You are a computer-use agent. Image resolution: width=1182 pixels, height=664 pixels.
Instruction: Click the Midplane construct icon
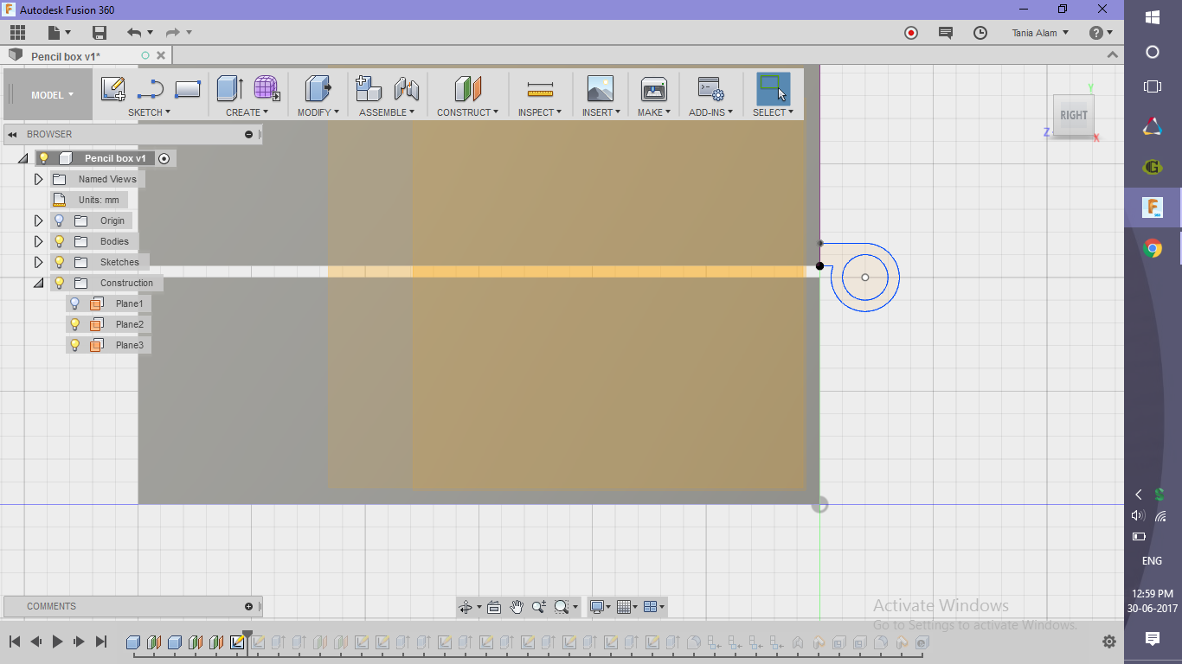[468, 89]
